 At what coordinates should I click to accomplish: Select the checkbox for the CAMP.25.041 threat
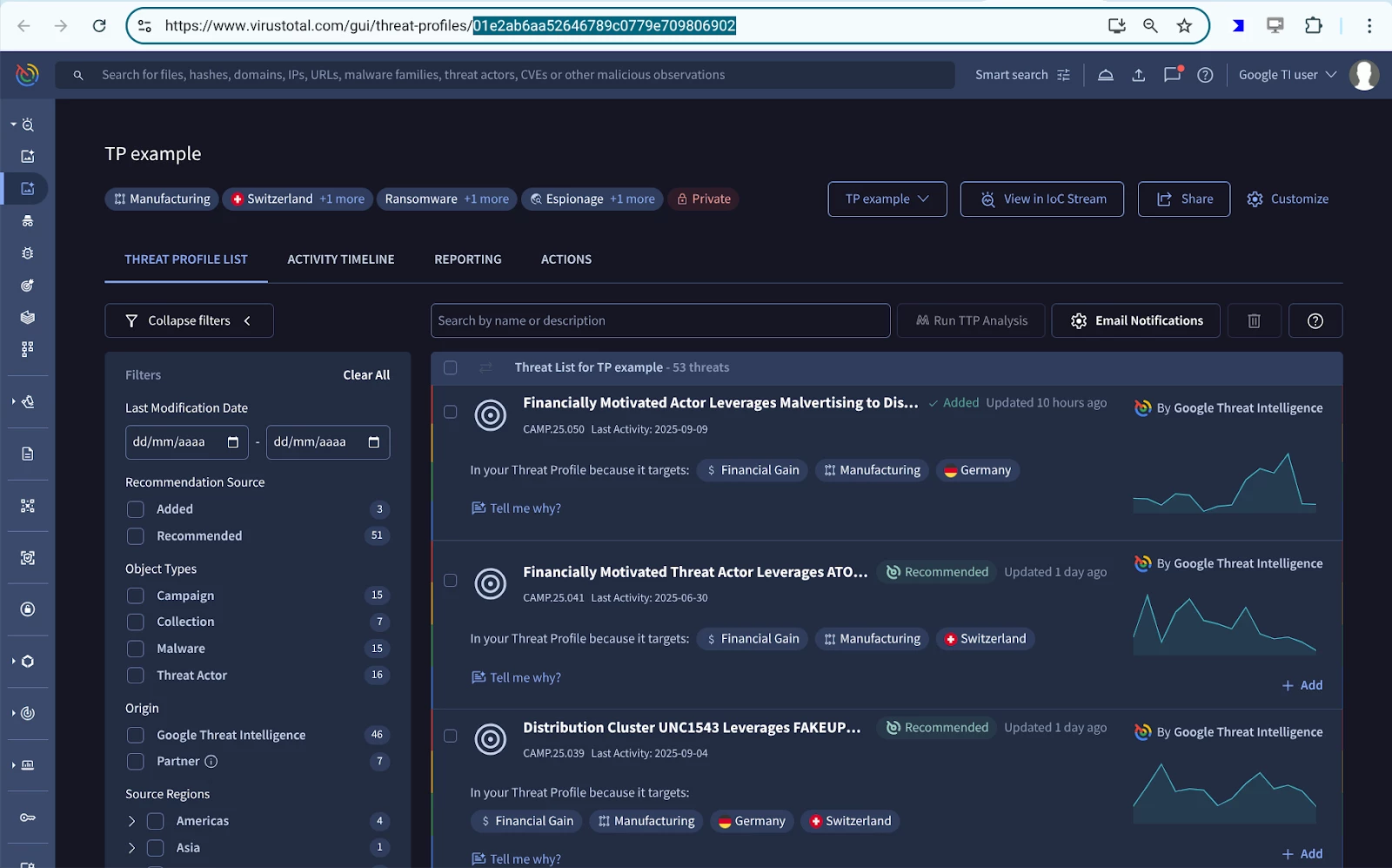450,581
